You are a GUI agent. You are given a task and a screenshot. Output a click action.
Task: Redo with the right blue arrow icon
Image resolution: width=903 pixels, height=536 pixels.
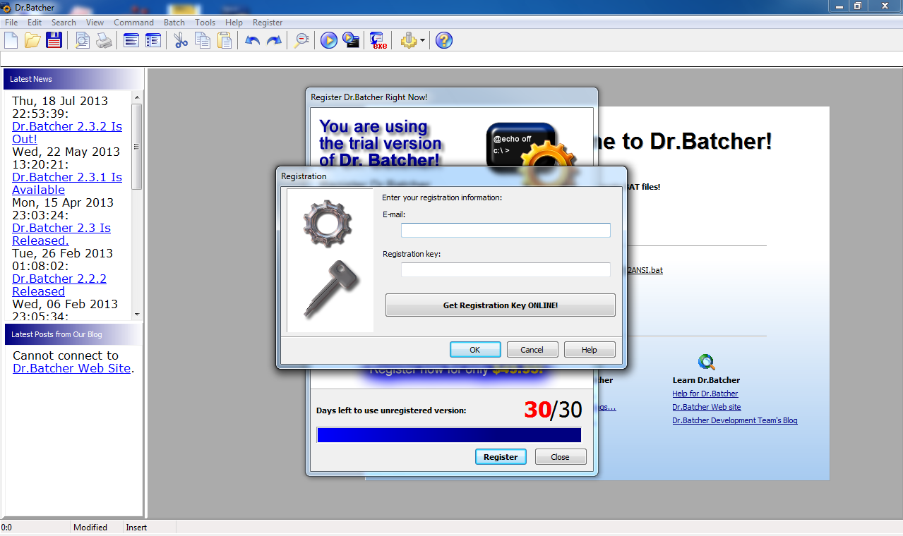pyautogui.click(x=274, y=40)
